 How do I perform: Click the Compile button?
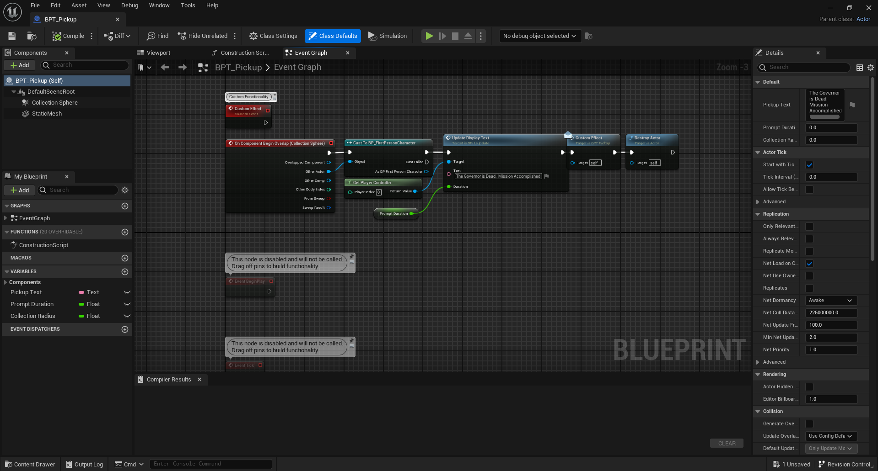68,36
